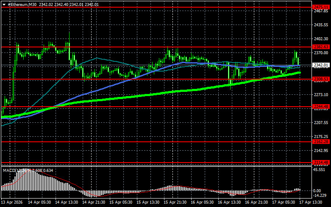Click the #Ethereum,M30 chart title

click(x=22, y=4)
